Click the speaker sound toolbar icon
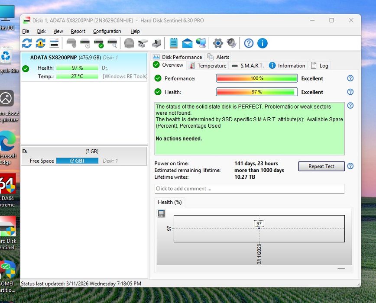 pos(231,43)
